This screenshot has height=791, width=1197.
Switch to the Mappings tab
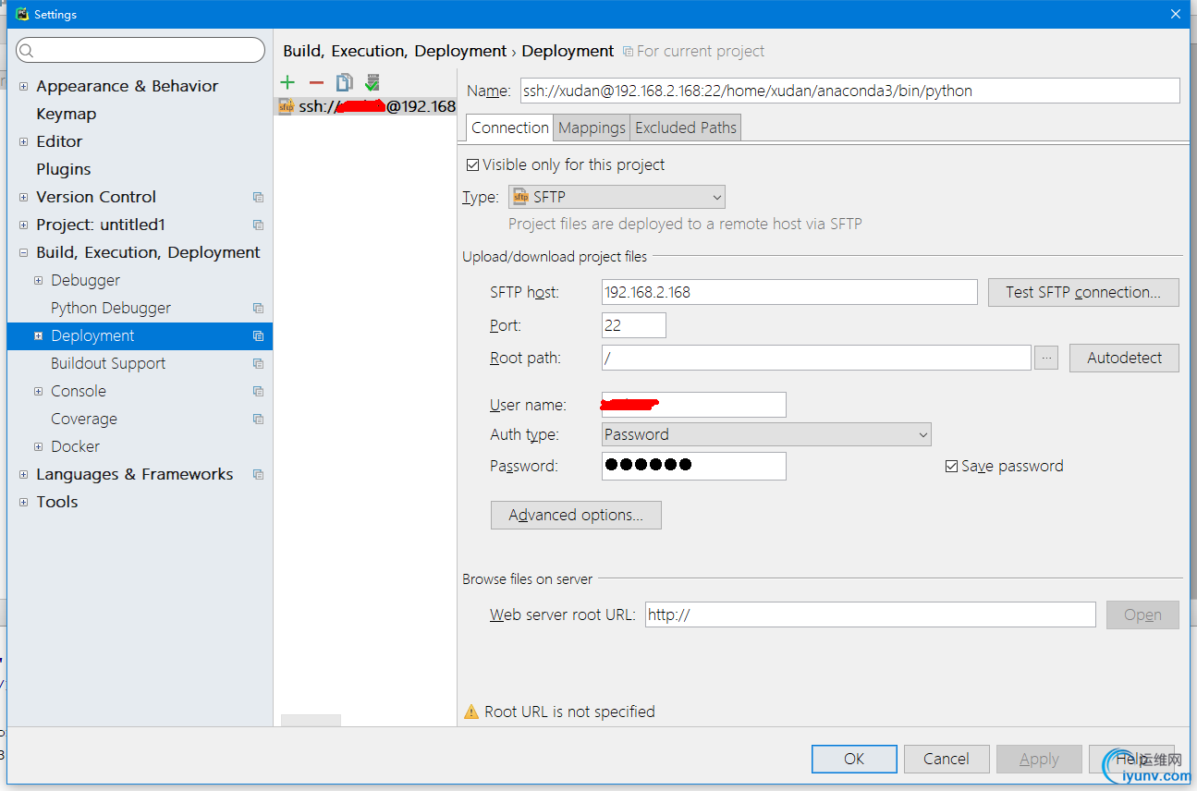coord(592,128)
